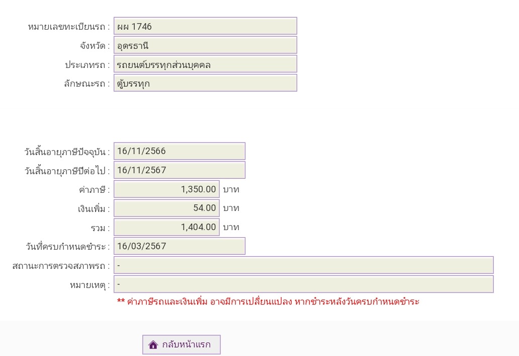
Task: Click the บาท unit beside รวม
Action: click(231, 228)
